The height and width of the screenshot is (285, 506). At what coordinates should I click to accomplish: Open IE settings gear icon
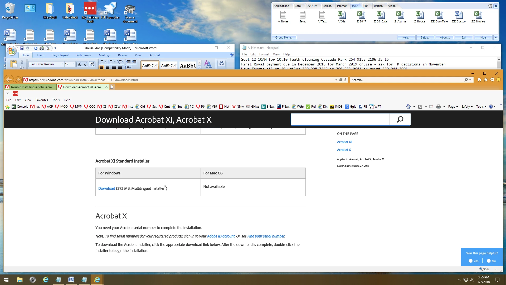click(x=492, y=80)
